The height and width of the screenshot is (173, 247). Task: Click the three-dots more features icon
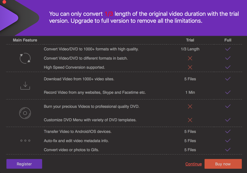point(25,141)
